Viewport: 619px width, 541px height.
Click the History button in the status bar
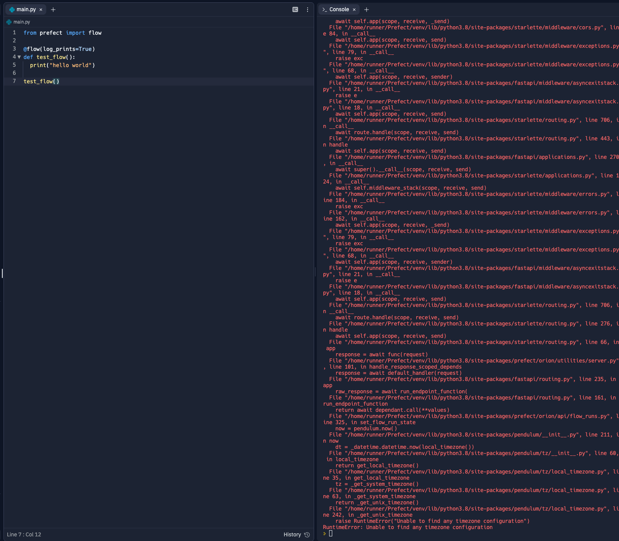coord(292,535)
